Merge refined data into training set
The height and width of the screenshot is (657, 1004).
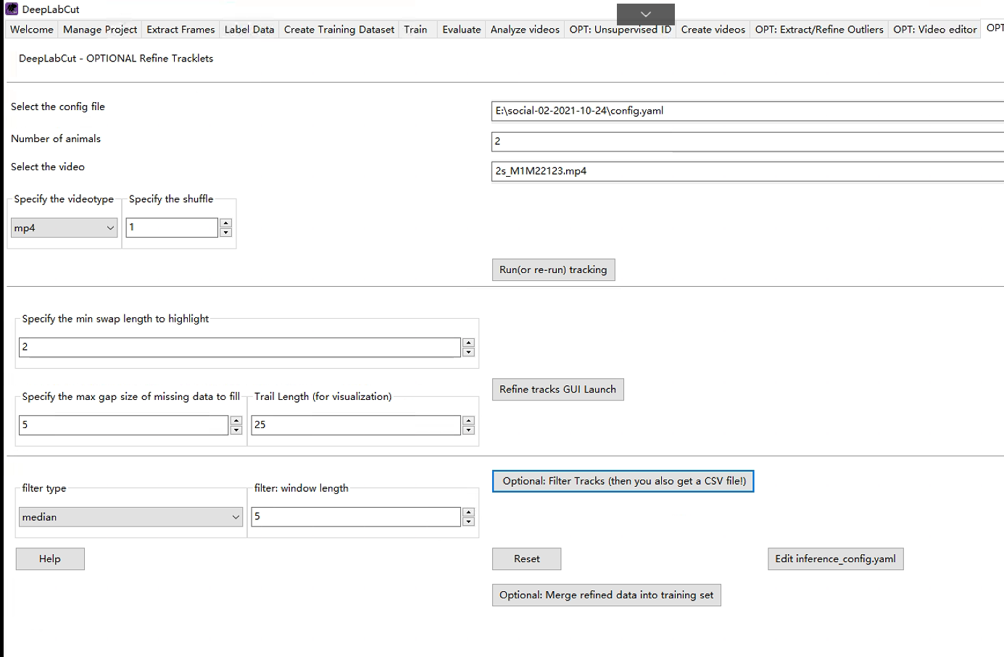pos(606,595)
